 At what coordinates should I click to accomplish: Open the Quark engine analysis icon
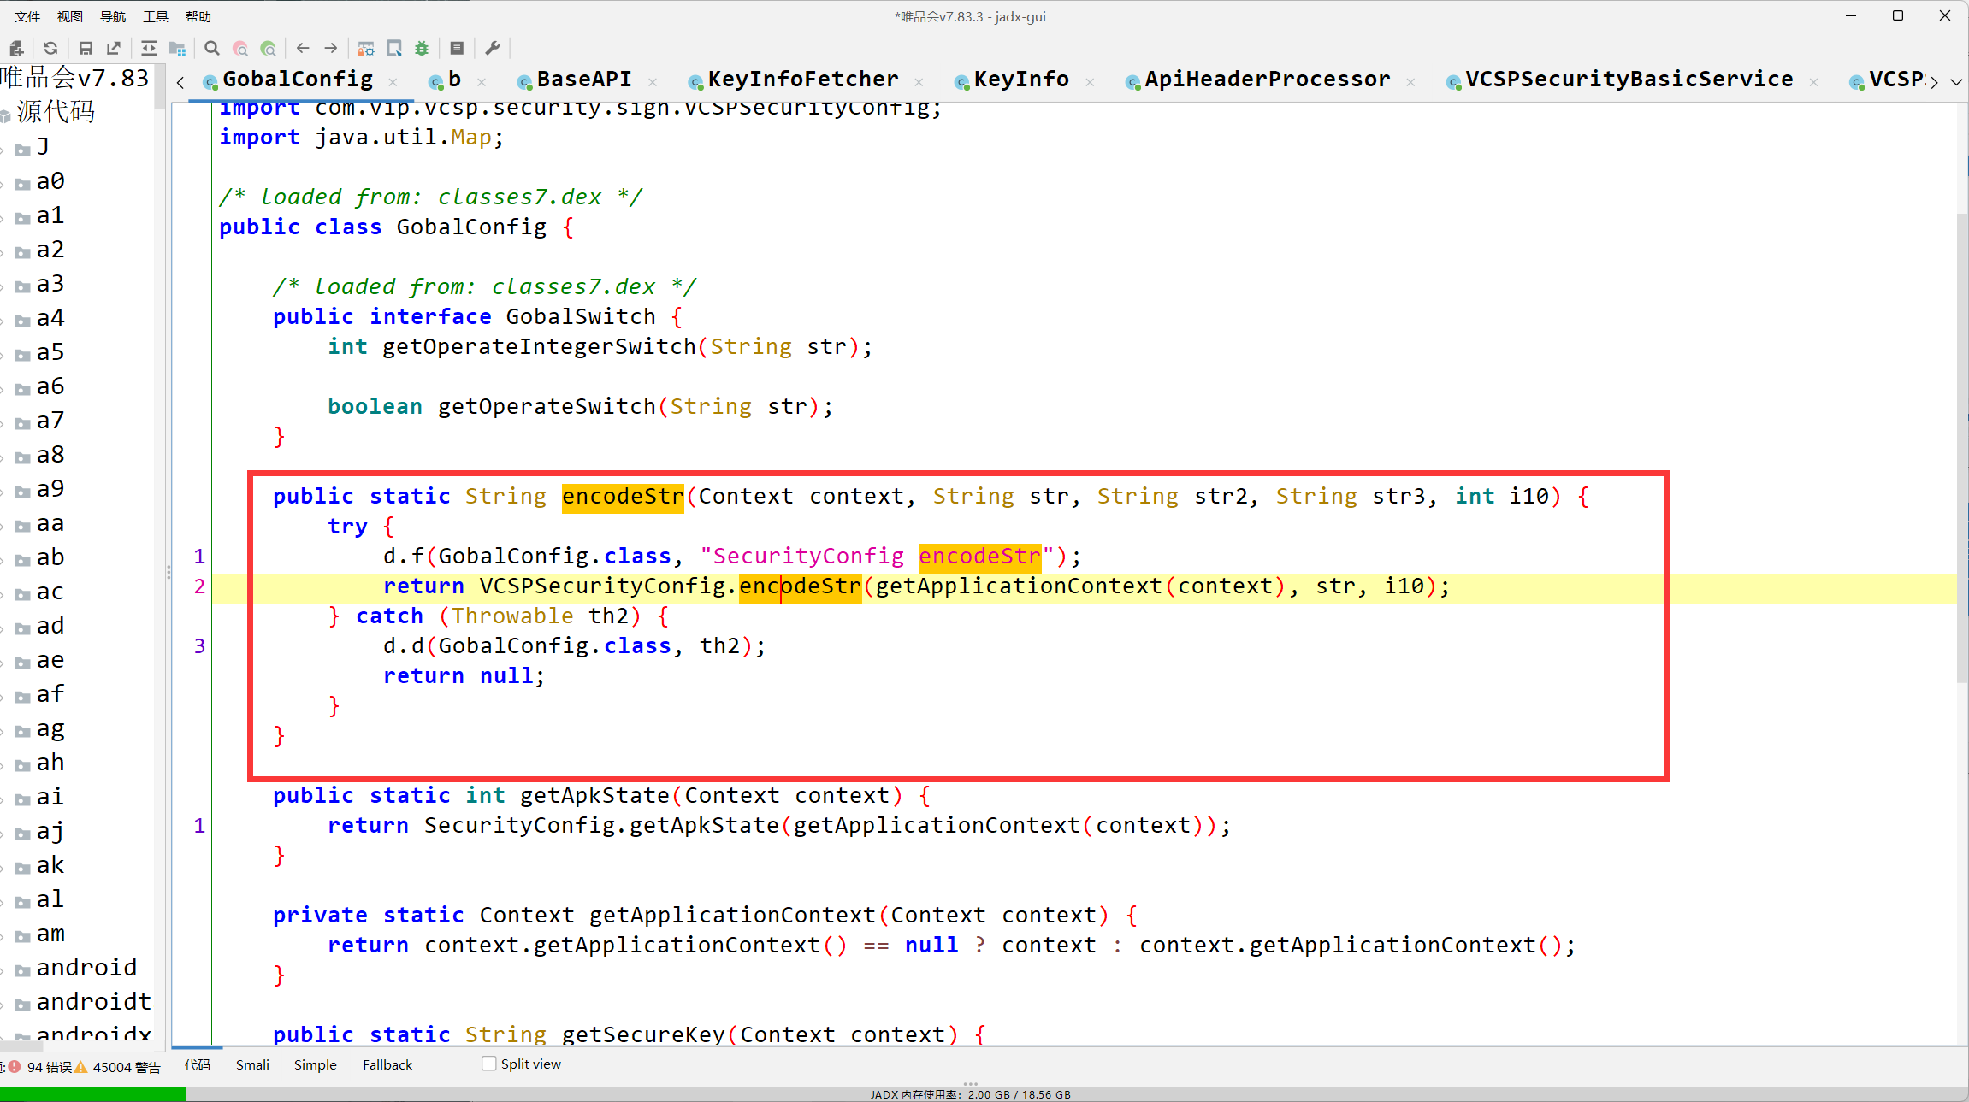coord(394,49)
